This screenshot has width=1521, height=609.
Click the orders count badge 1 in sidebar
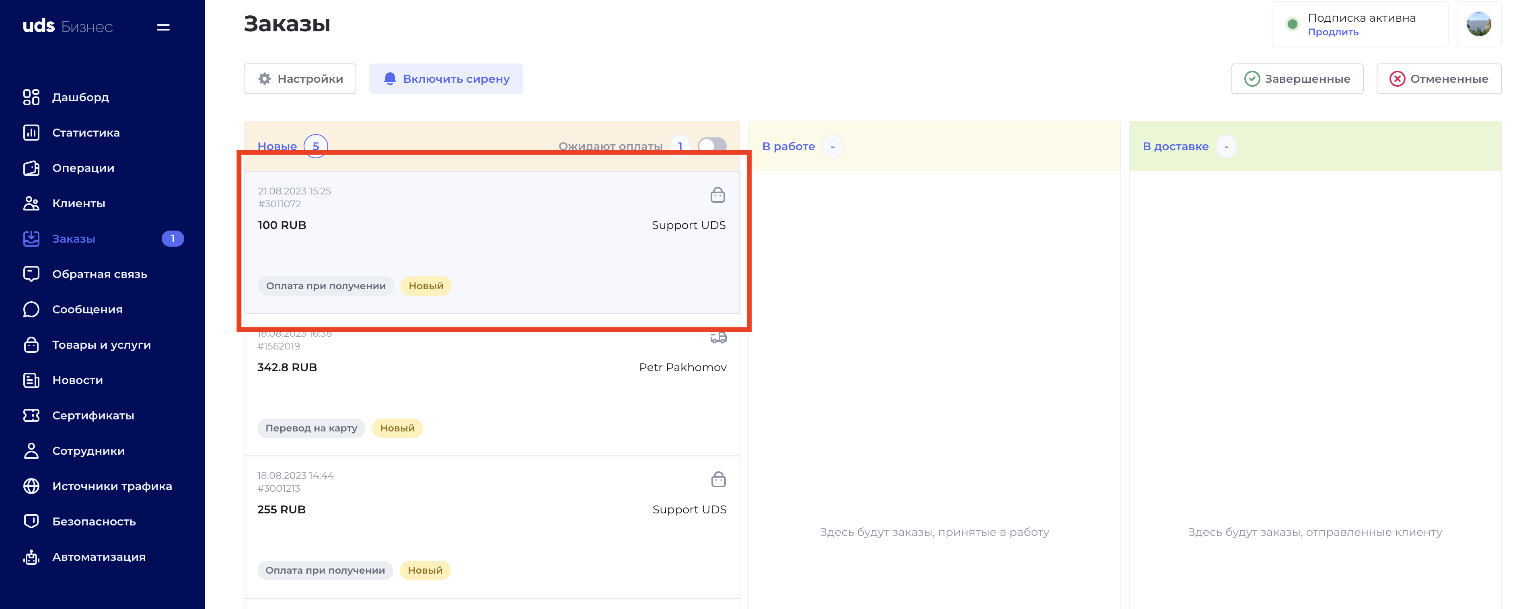point(173,239)
